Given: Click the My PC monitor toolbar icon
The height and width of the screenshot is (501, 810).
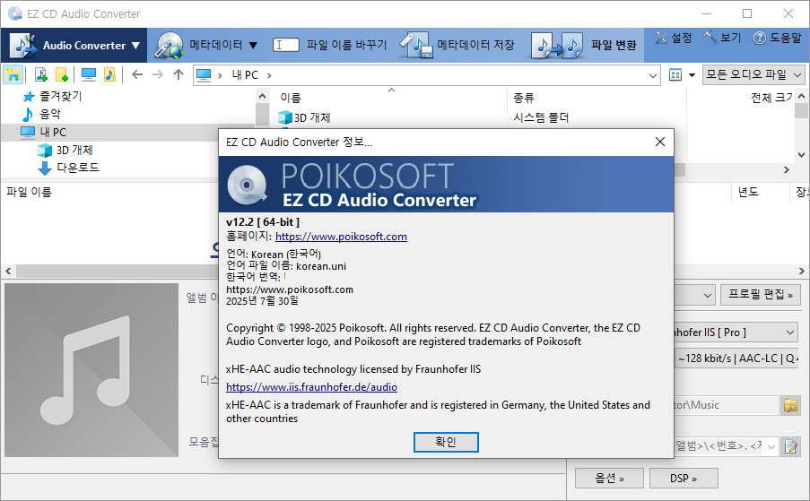Looking at the screenshot, I should tap(89, 74).
